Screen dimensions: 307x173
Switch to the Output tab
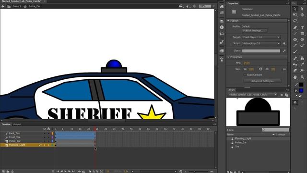17,124
